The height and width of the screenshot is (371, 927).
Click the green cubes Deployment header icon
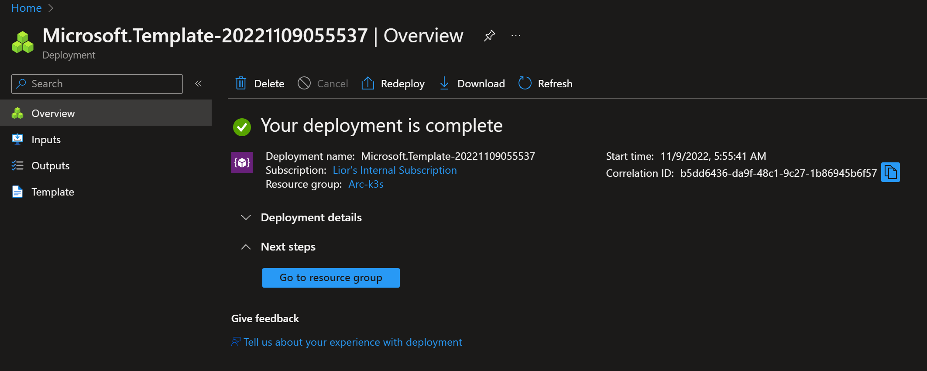[23, 42]
